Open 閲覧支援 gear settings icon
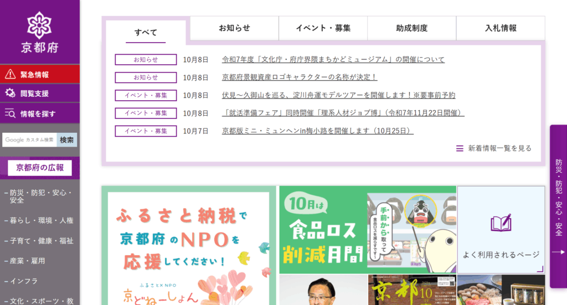 point(10,94)
